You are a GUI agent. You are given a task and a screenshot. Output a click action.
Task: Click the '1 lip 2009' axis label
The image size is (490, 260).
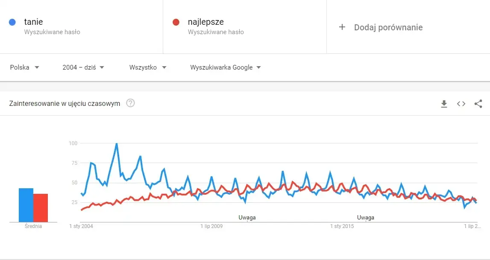click(x=211, y=226)
